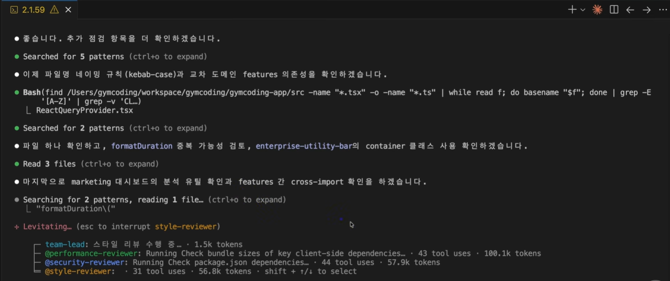Expand 'Searching for 2 patterns, reading 1 file' line

tap(155, 200)
